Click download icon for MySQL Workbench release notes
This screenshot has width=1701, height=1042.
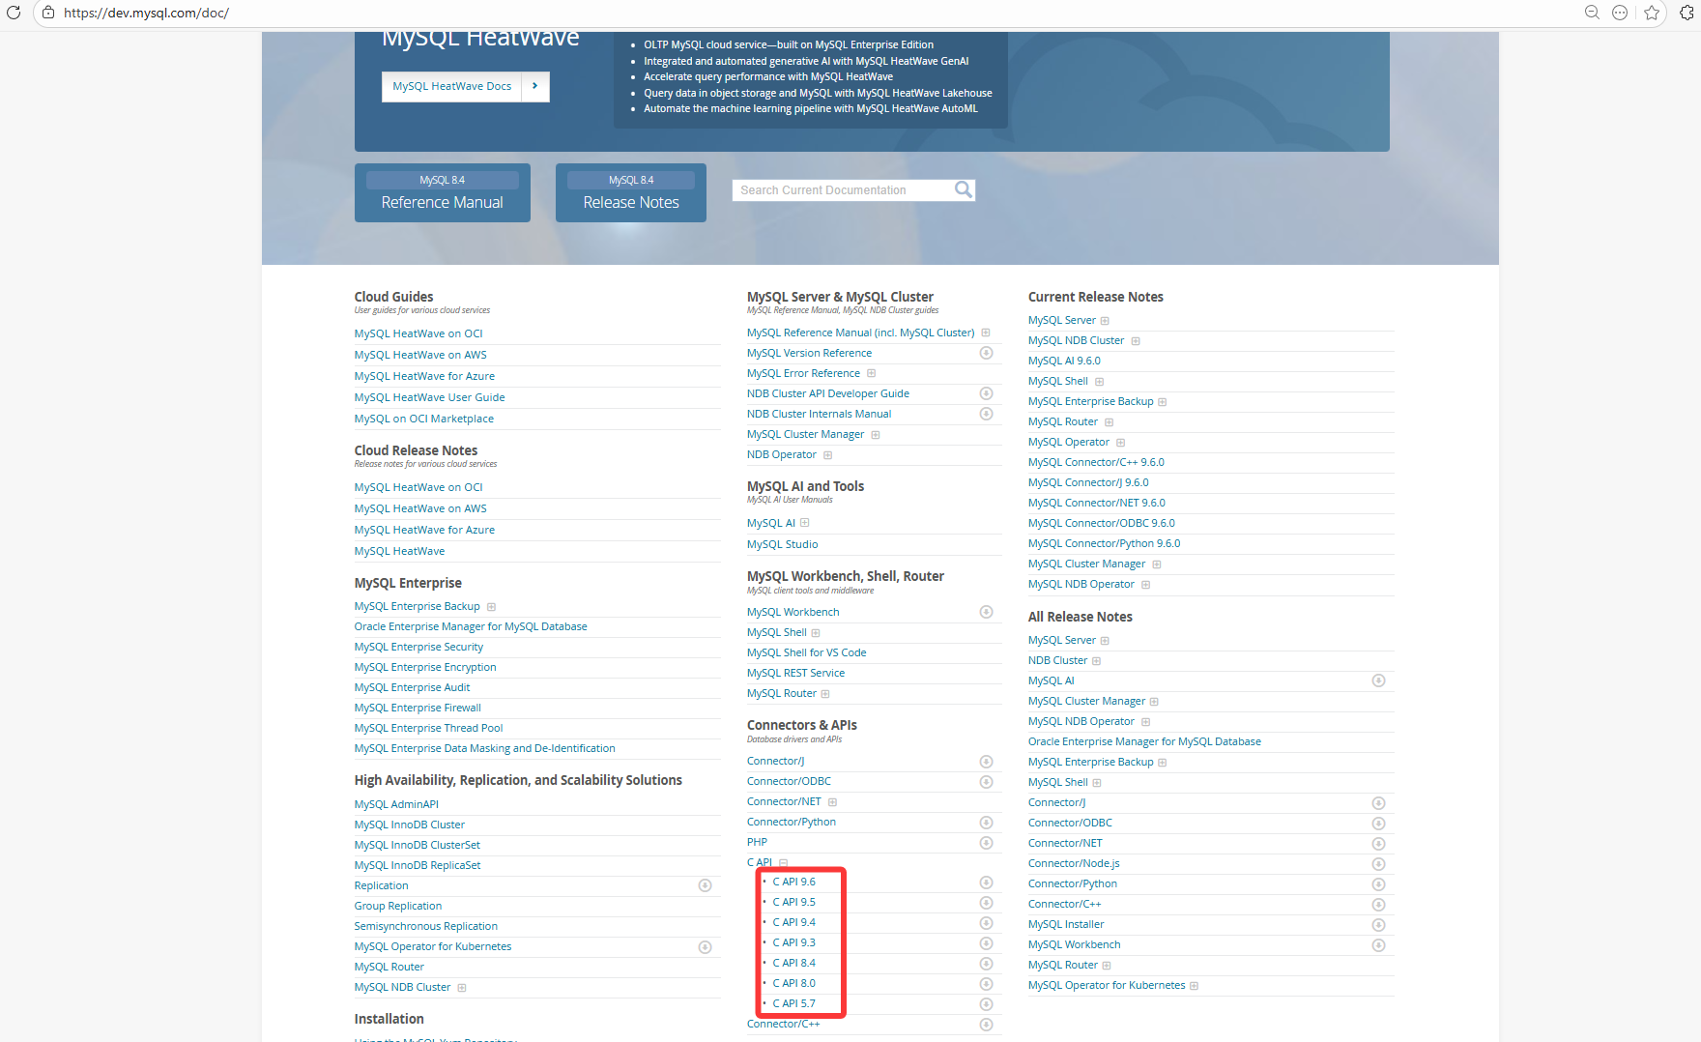(x=1378, y=945)
